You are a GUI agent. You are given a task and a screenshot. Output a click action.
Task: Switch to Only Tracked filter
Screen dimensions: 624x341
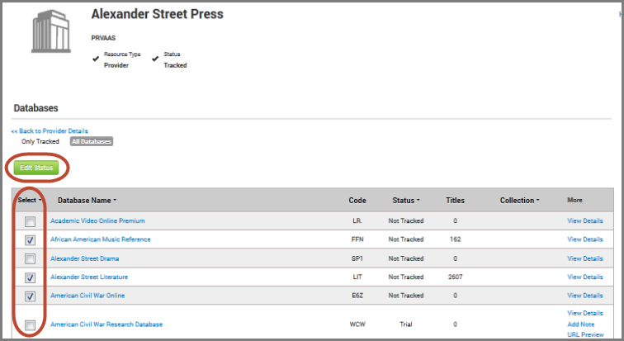point(40,141)
